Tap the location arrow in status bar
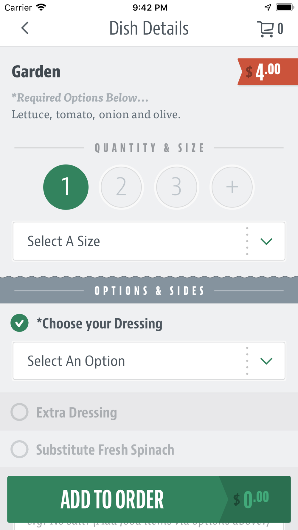 [268, 7]
